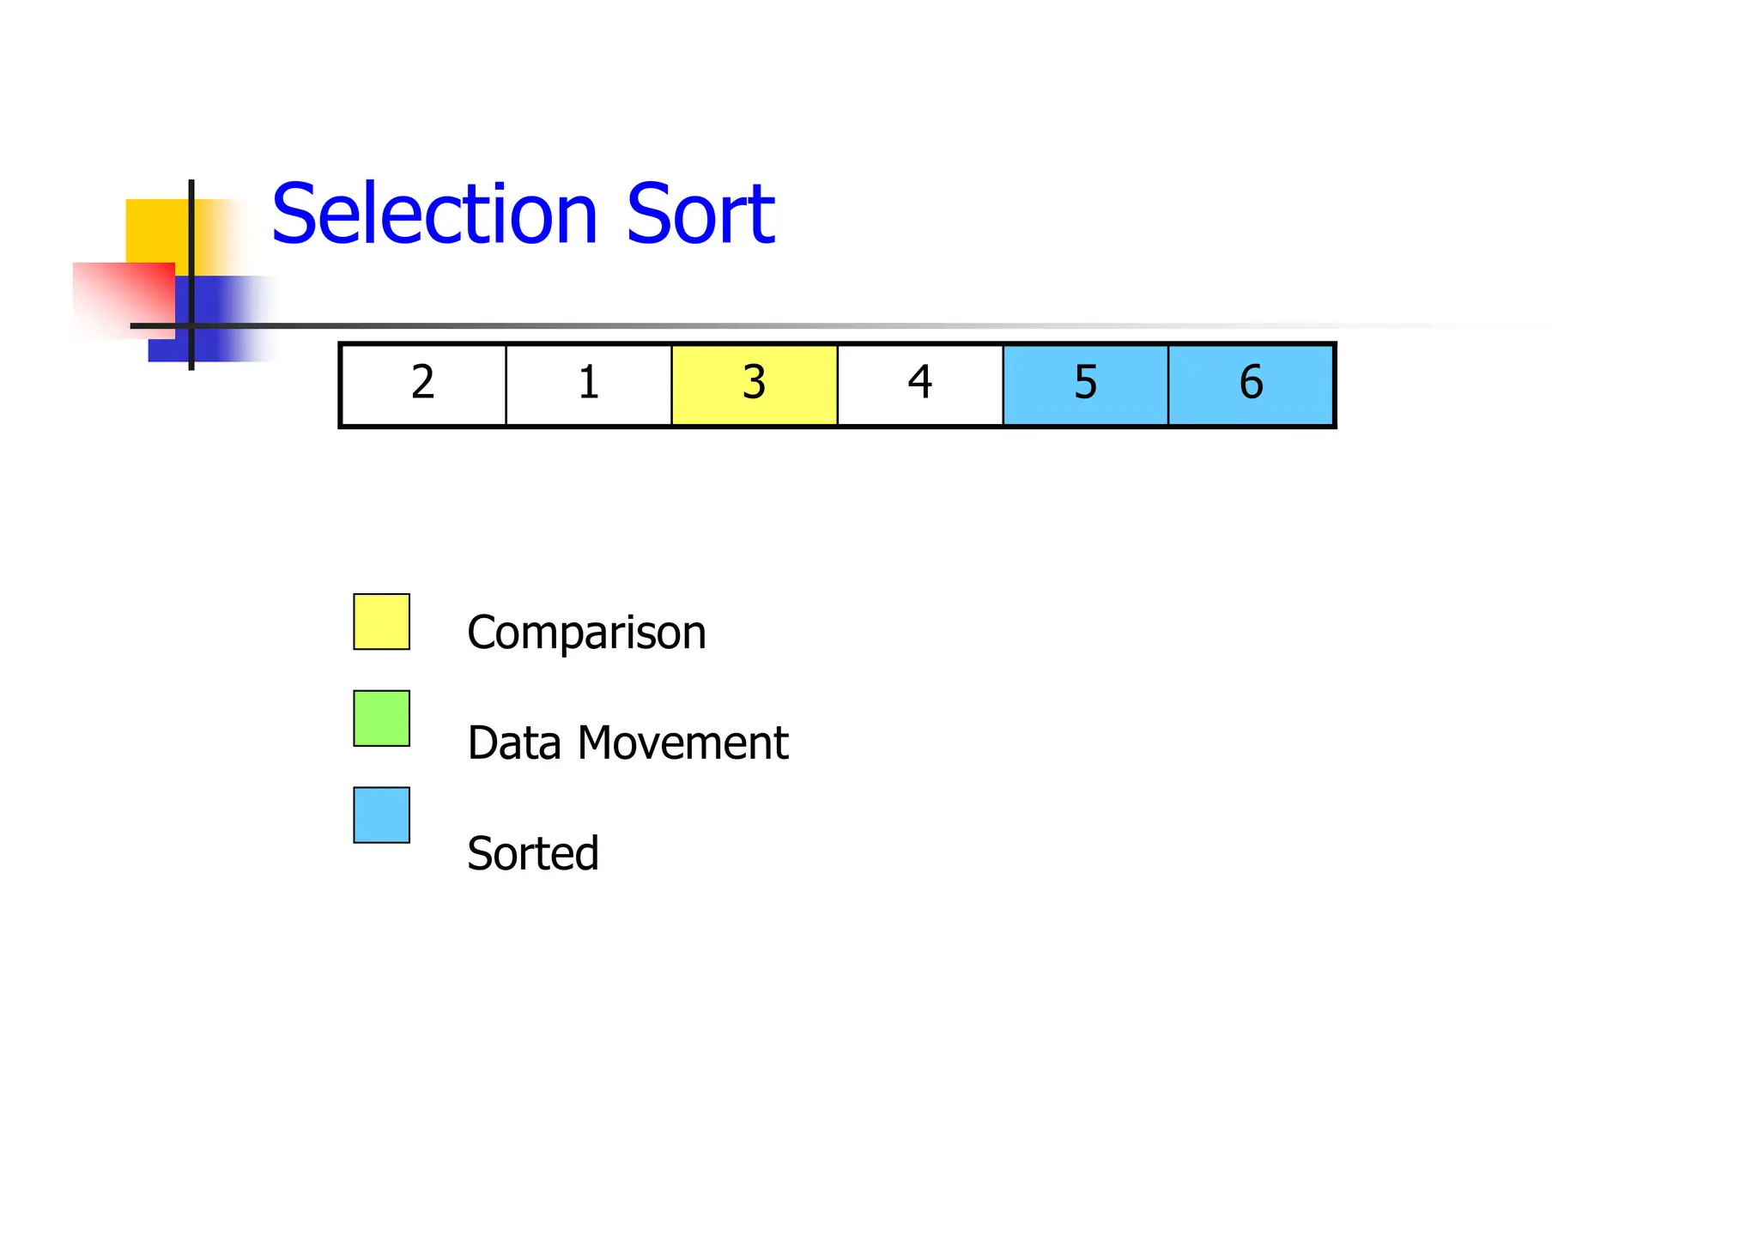Select the white array cell containing 4

pos(920,385)
